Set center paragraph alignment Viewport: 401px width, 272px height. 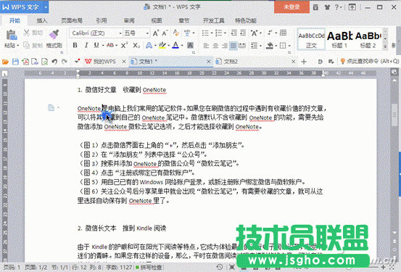point(215,46)
